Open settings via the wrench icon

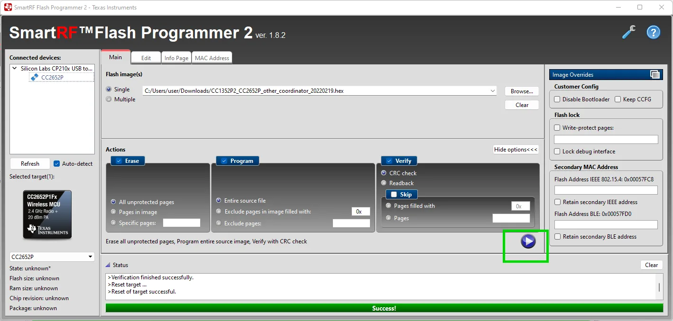[628, 33]
